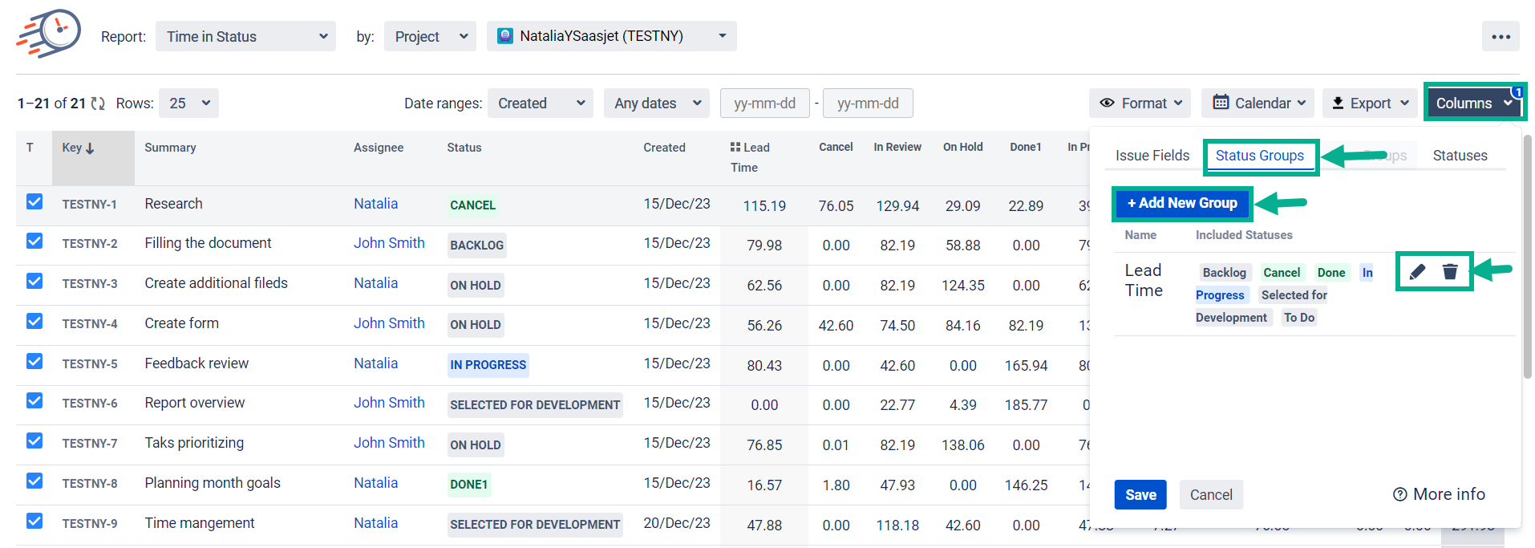
Task: Uncheck the TESTNY-6 Report overview checkbox
Action: pos(34,400)
